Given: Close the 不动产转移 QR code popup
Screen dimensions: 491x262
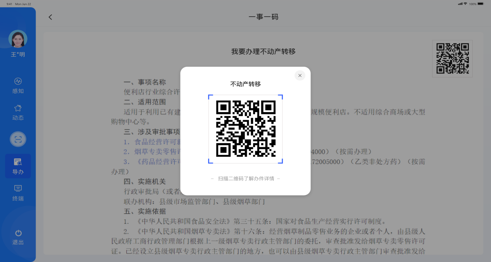Looking at the screenshot, I should coord(300,75).
